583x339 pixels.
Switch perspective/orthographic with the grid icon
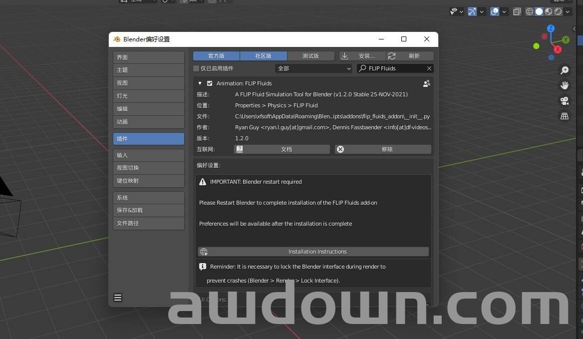click(565, 116)
